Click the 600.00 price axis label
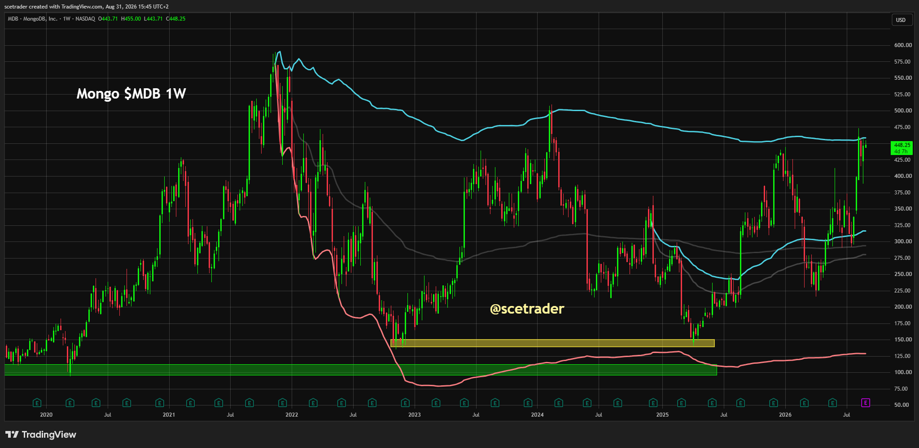Screen dimensions: 919x448 903,45
